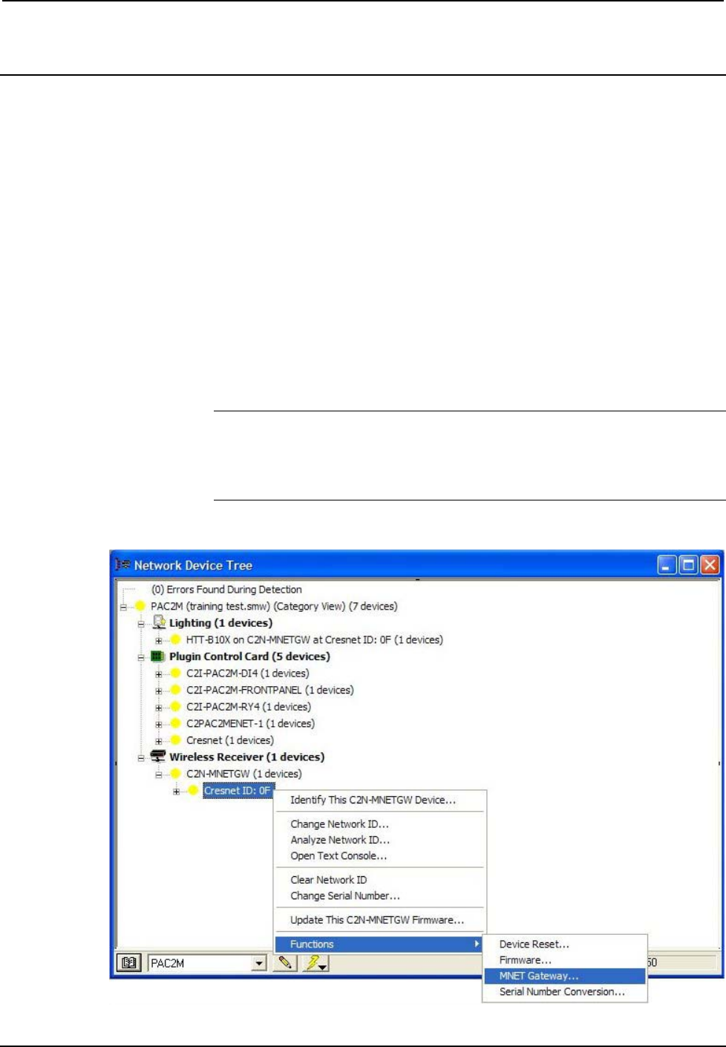Screen dimensions: 726x1047
Task: Choose Identify This C2N-MNETGW Device
Action: click(x=380, y=800)
